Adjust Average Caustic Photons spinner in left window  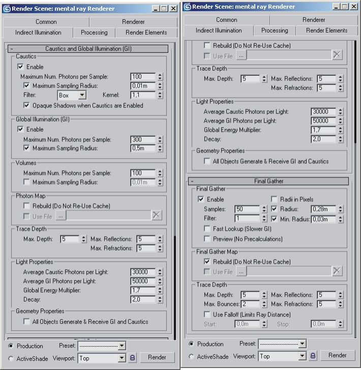coord(160,272)
